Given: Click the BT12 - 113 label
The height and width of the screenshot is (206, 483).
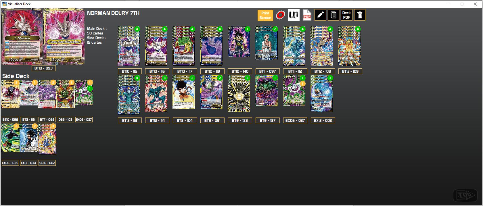Looking at the screenshot, I should [130, 120].
